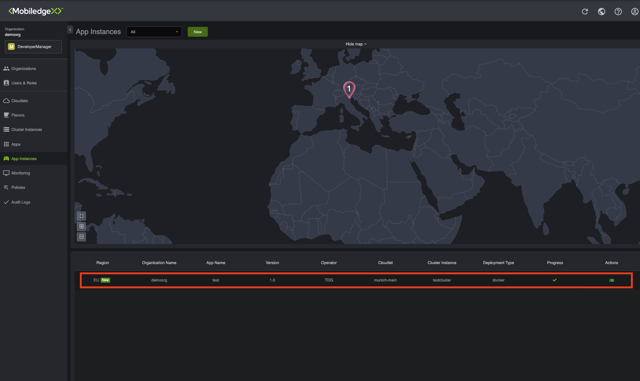Zoom in the map with plus icon
This screenshot has height=381, width=640.
click(81, 226)
